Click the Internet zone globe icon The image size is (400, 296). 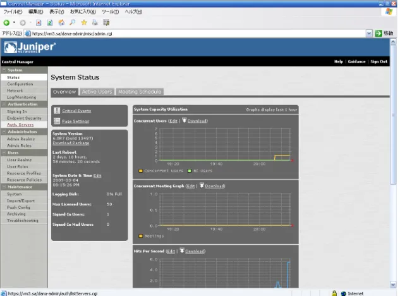tap(344, 293)
